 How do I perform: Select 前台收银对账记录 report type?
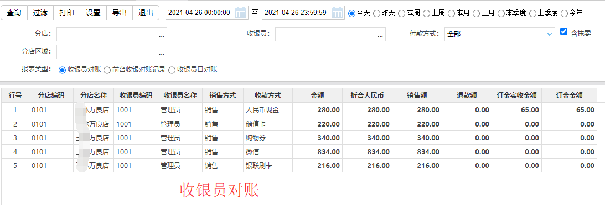click(x=107, y=70)
